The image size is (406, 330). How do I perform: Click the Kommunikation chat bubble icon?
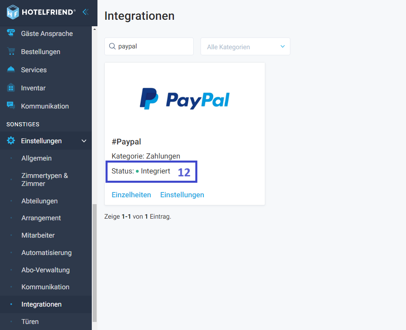click(x=11, y=105)
